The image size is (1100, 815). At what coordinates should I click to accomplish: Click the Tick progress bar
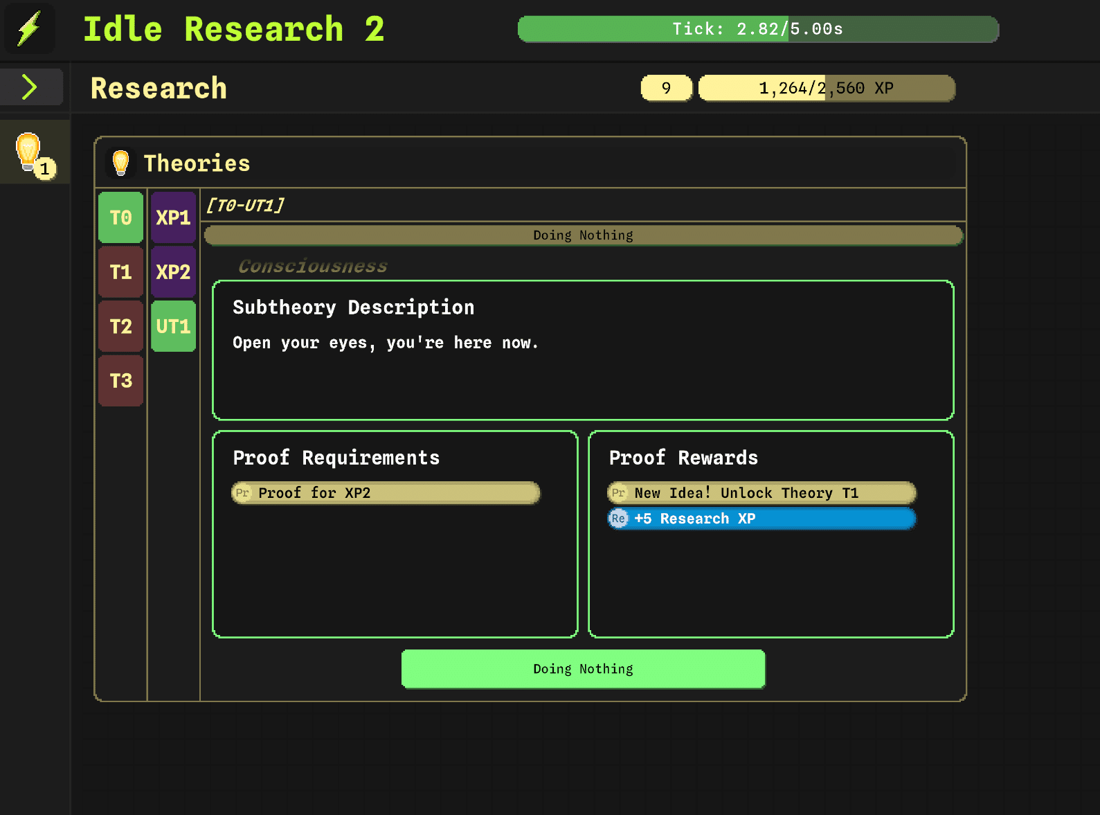758,29
